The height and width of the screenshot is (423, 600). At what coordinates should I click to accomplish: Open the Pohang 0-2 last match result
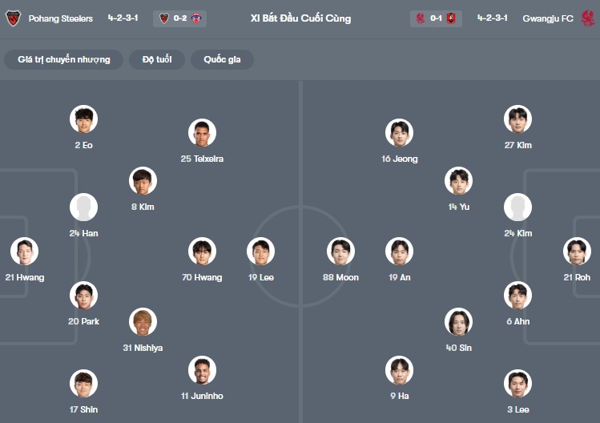click(x=180, y=18)
